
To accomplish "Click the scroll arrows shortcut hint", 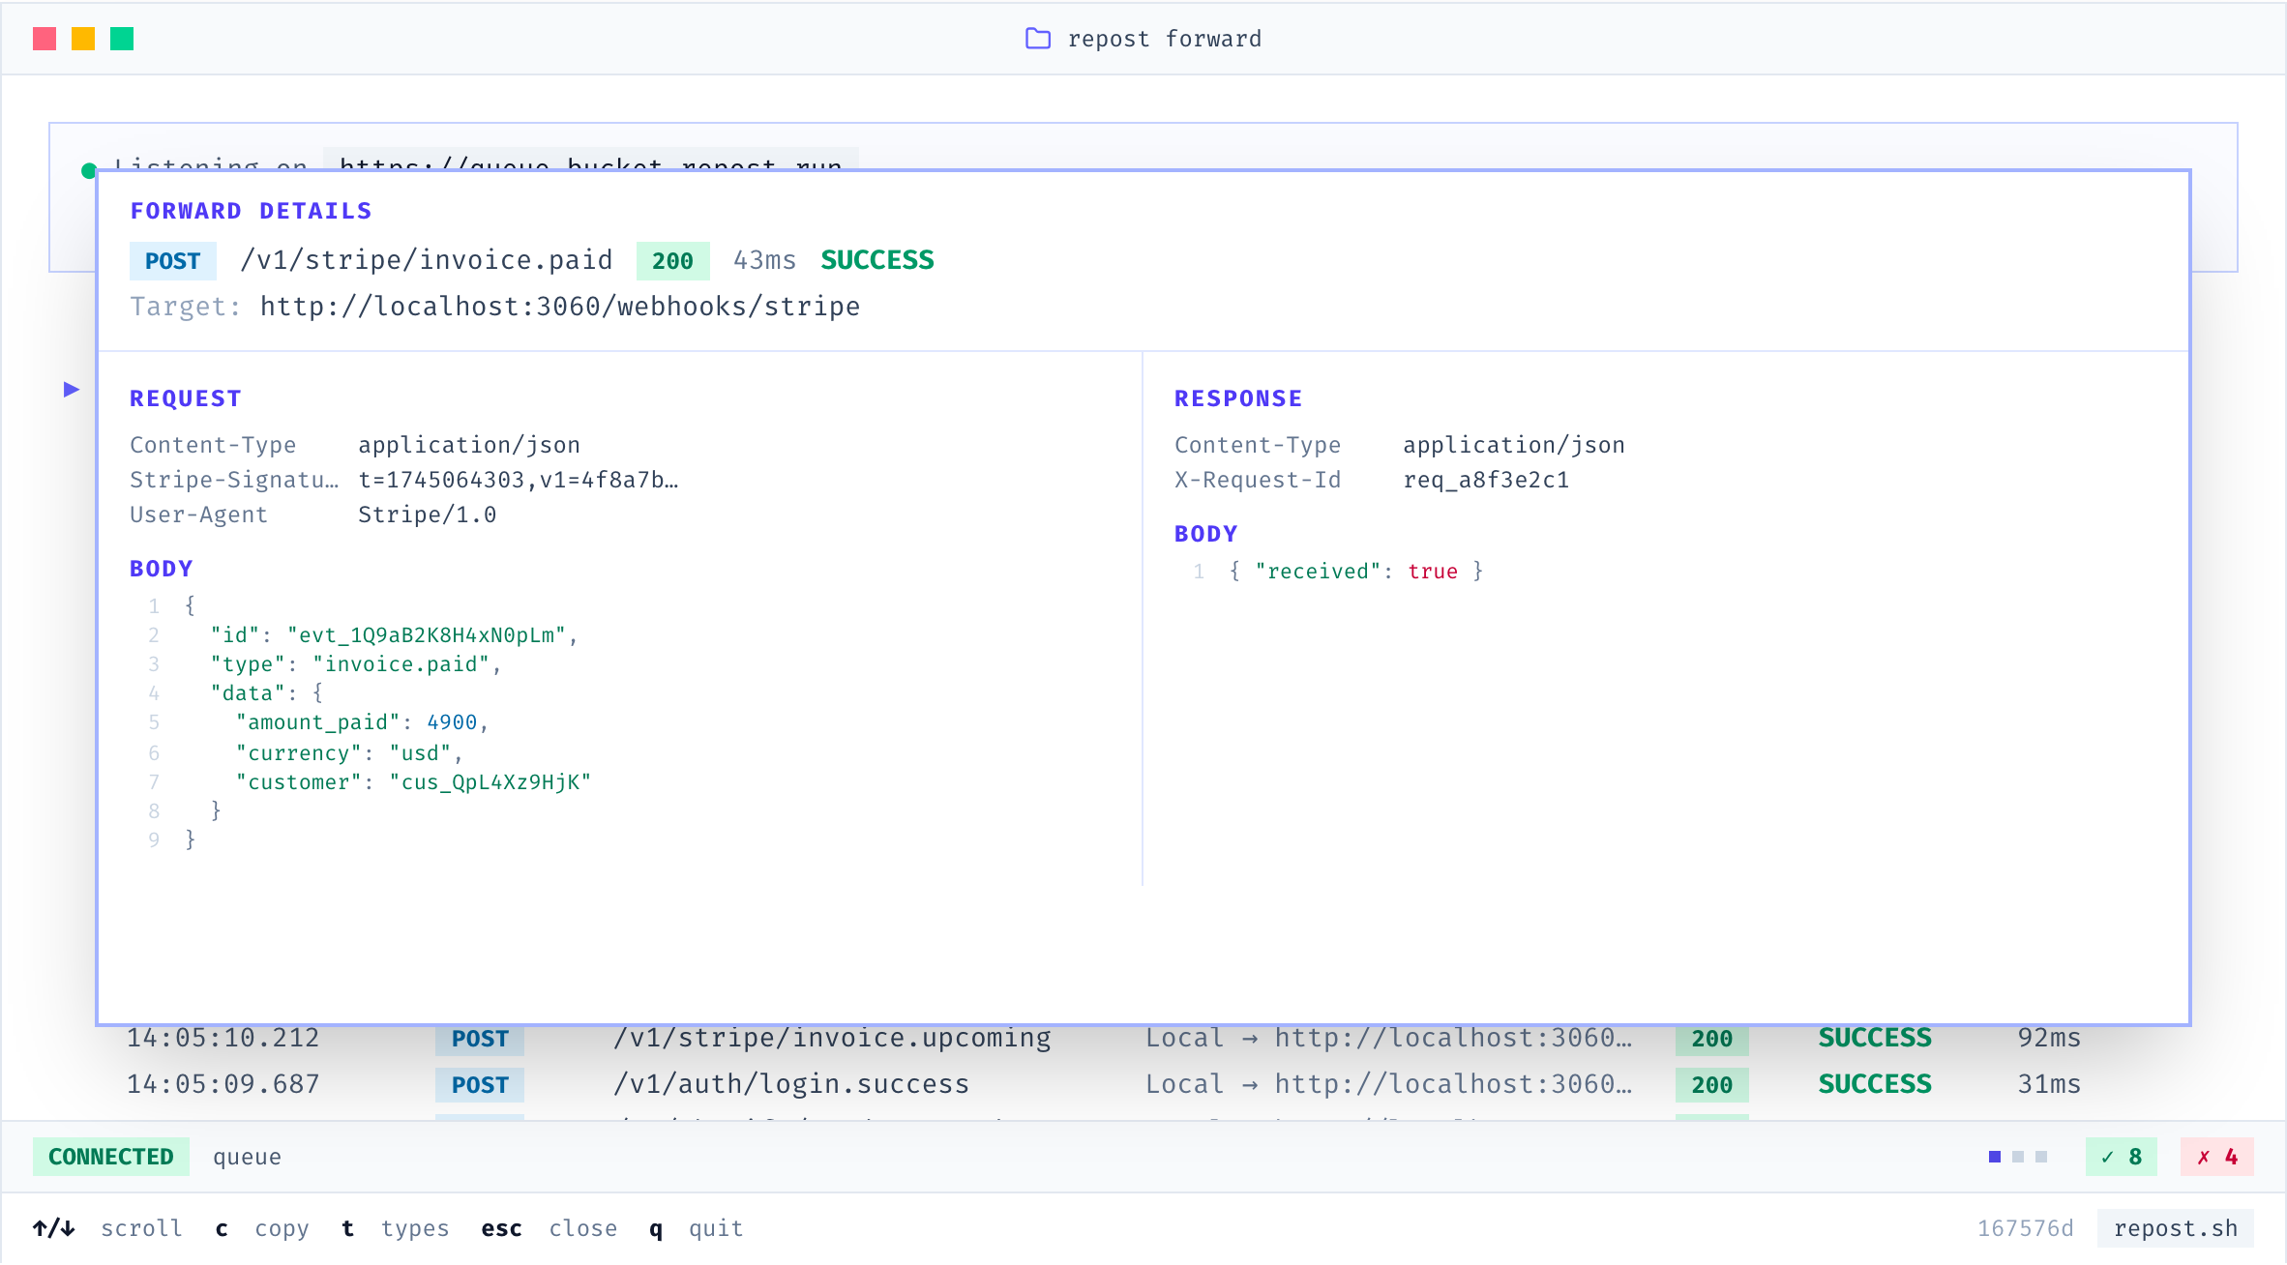I will point(106,1228).
